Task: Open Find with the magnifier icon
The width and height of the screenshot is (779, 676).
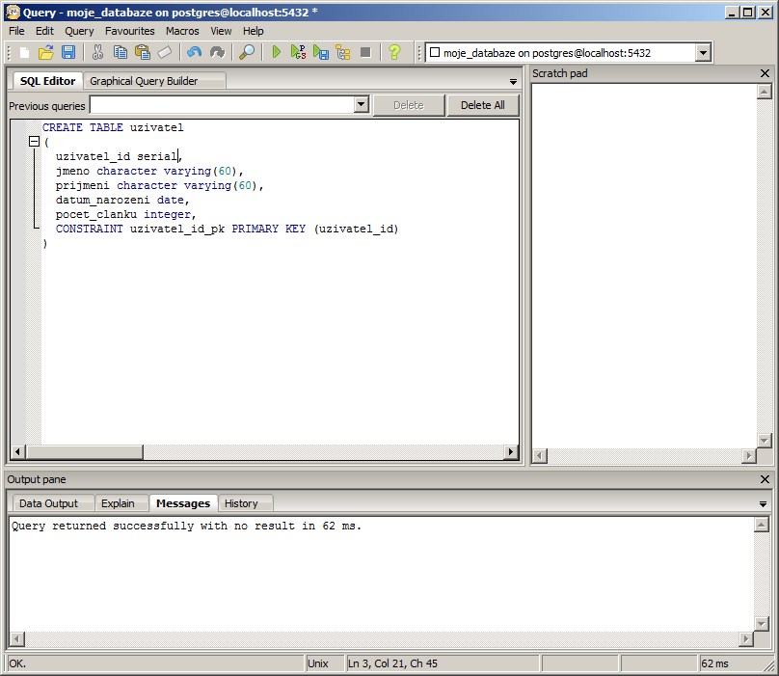Action: click(248, 52)
